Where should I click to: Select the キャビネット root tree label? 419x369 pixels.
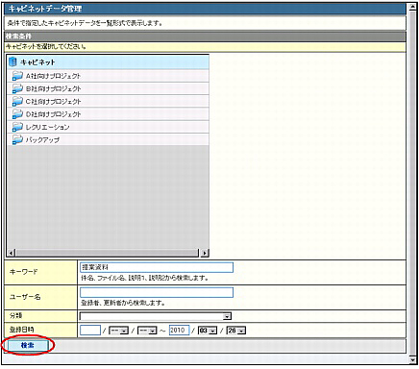click(37, 62)
